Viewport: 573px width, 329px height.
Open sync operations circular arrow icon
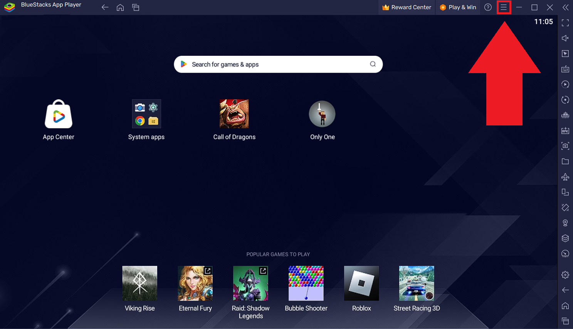(x=565, y=100)
